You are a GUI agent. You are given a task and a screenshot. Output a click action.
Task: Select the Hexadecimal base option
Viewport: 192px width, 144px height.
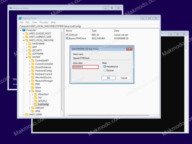coord(105,66)
